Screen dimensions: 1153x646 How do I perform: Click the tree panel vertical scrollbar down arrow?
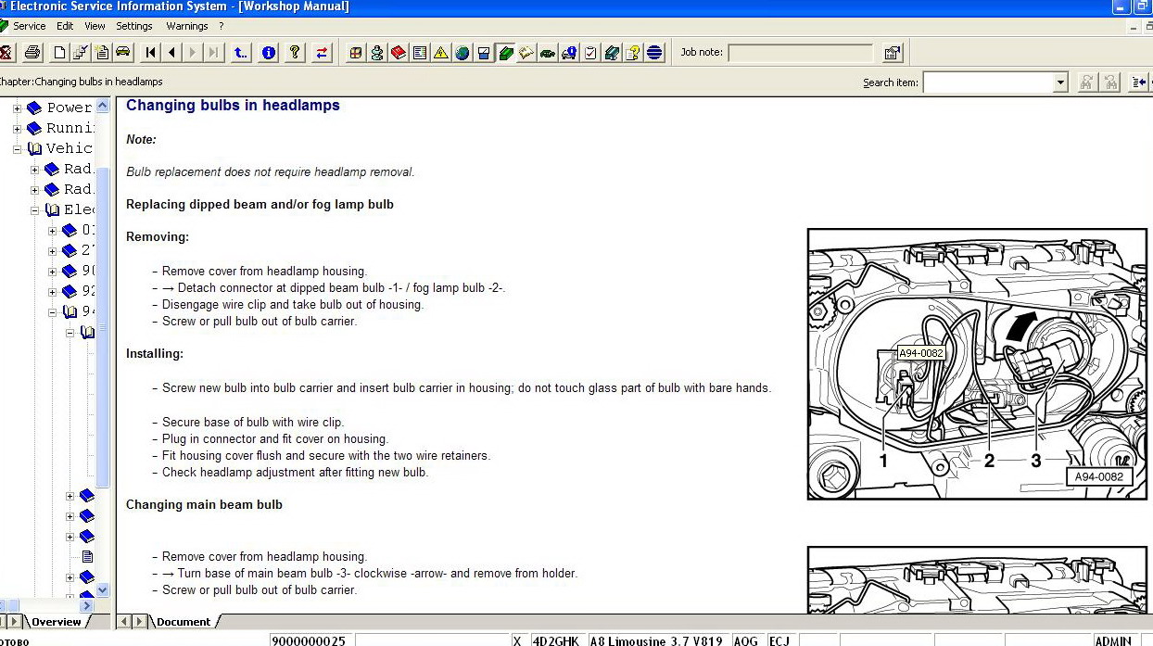pos(103,589)
